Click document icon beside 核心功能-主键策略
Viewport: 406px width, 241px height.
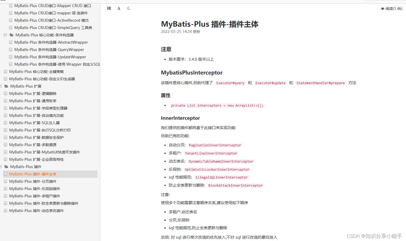pos(5,71)
